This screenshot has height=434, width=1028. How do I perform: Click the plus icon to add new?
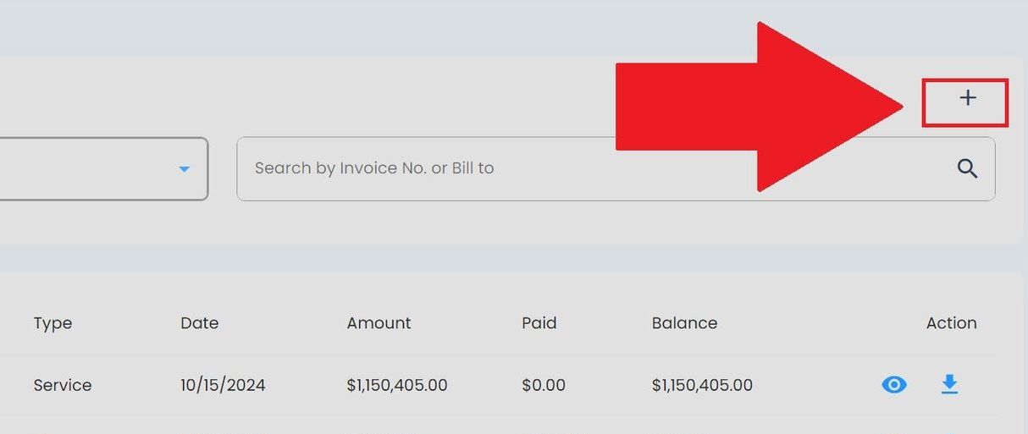(967, 99)
